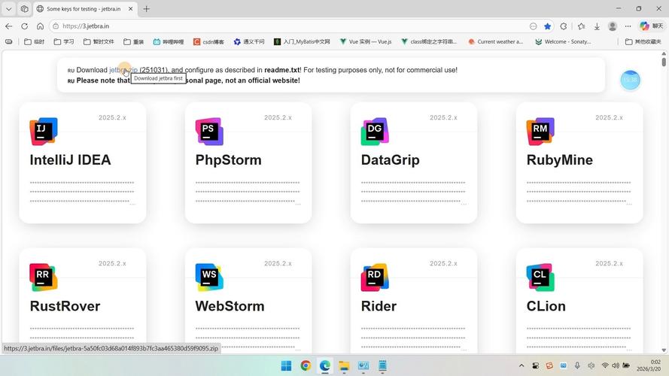The height and width of the screenshot is (376, 669).
Task: Click the microphone icon in system tray
Action: (x=577, y=365)
